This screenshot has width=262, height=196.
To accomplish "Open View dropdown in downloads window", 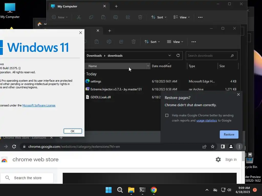I will pos(175,42).
